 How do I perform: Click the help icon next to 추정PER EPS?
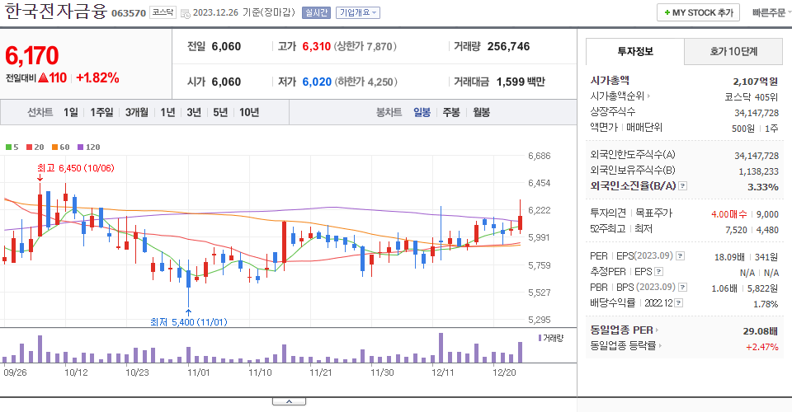click(x=658, y=272)
